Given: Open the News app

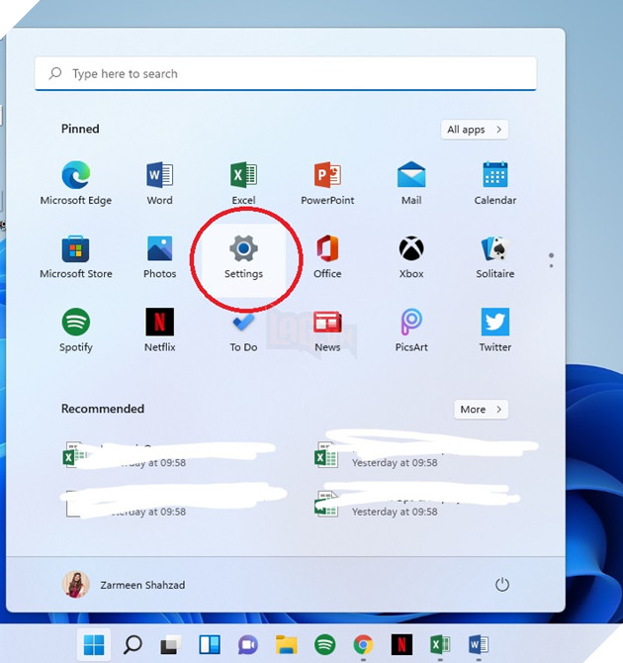Looking at the screenshot, I should click(x=327, y=330).
